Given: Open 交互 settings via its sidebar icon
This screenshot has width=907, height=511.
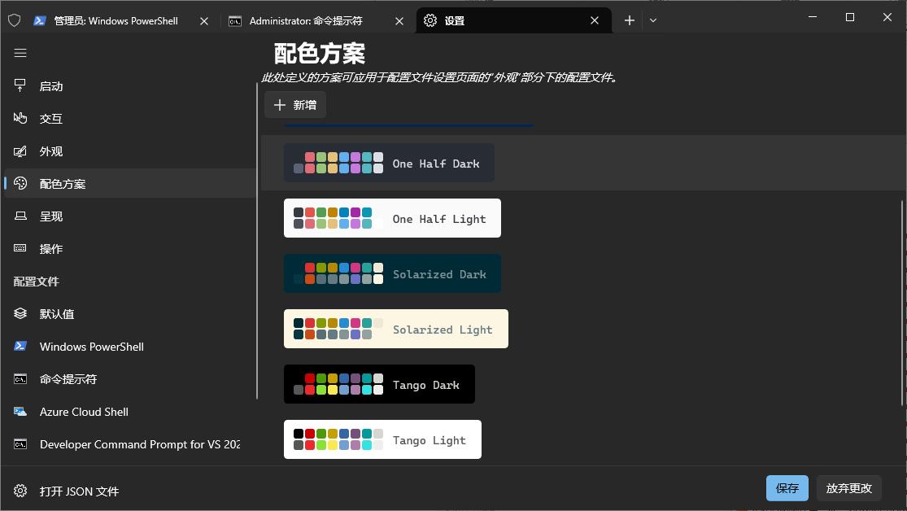Looking at the screenshot, I should (20, 118).
